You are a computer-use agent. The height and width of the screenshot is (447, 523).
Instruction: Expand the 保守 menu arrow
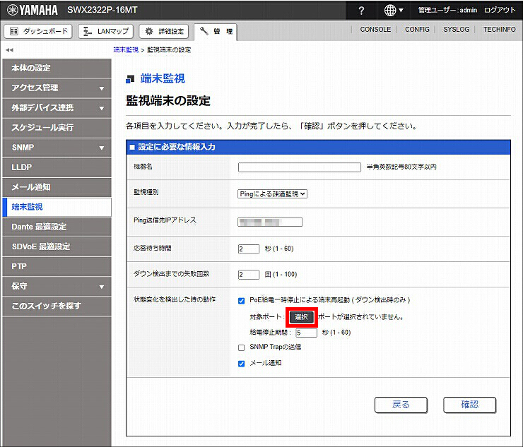point(102,287)
